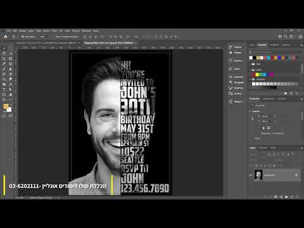The width and height of the screenshot is (304, 228).
Task: Switch to the Gradients tab
Action: (x=274, y=45)
